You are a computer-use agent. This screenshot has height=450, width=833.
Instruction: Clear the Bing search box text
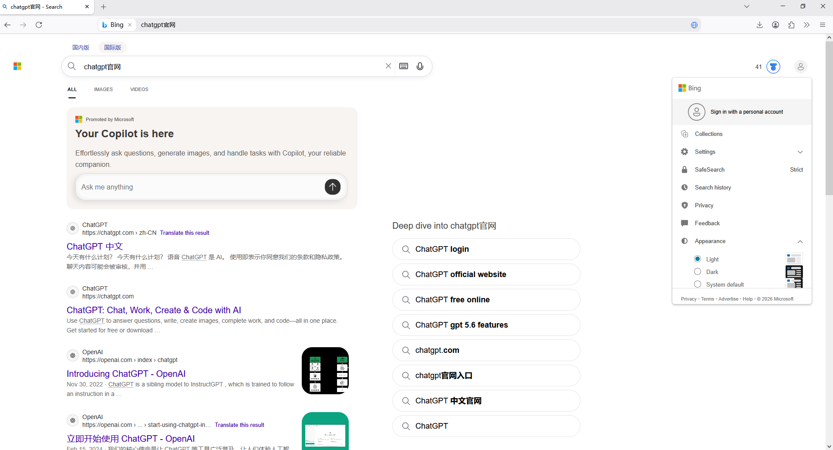pyautogui.click(x=388, y=66)
